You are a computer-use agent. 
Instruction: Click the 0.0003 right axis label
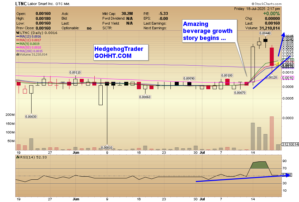click(x=288, y=118)
